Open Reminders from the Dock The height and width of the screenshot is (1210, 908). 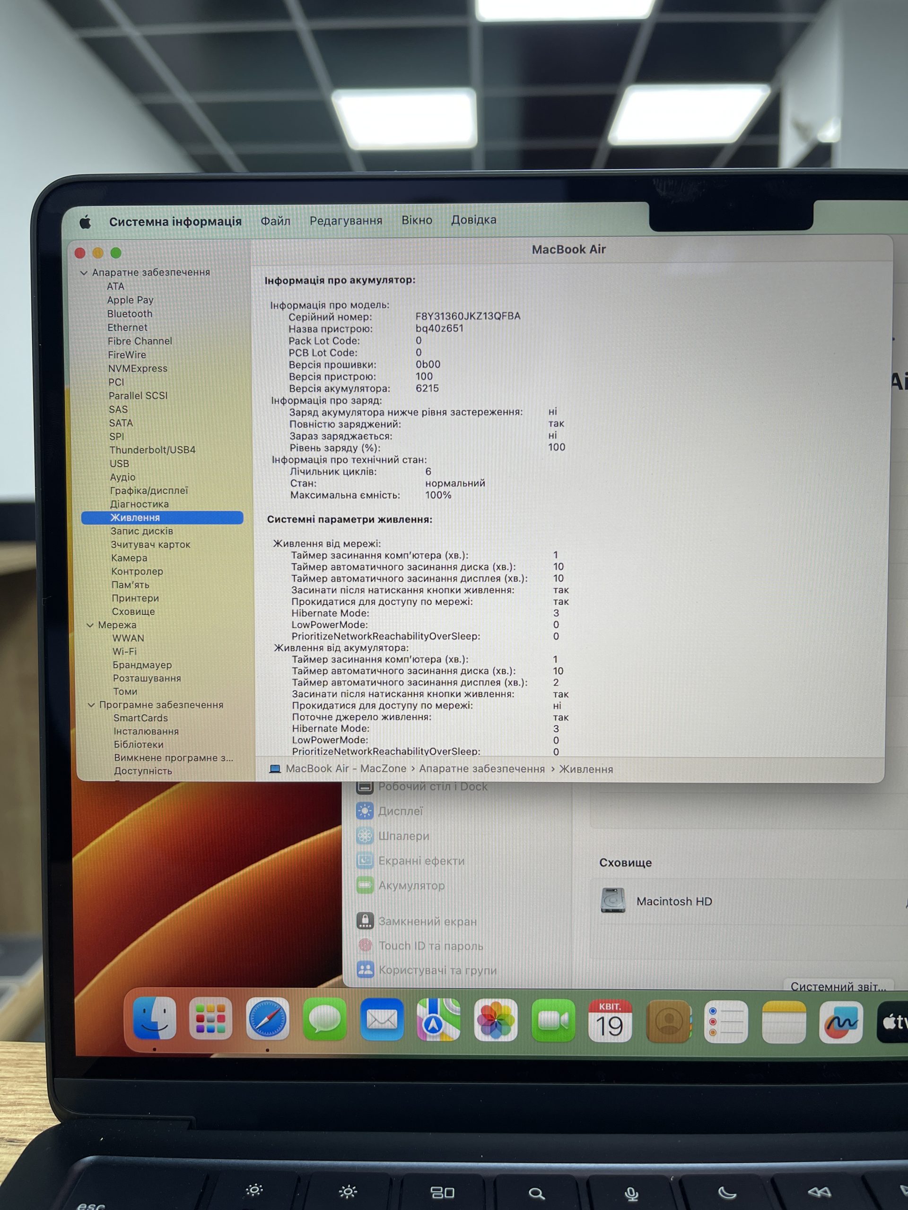point(726,1022)
